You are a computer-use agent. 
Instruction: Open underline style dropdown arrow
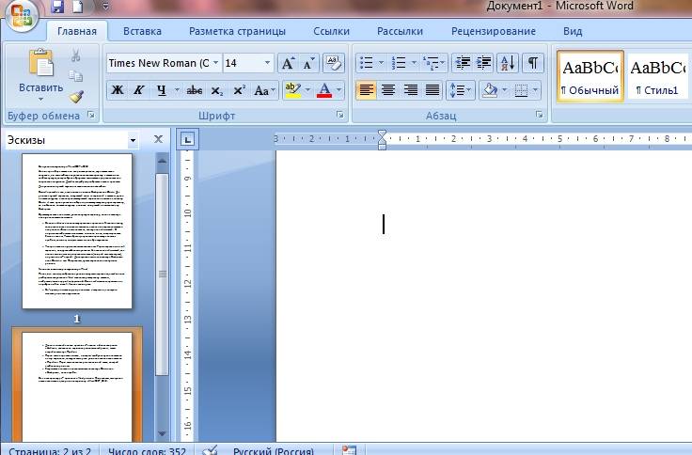point(177,90)
